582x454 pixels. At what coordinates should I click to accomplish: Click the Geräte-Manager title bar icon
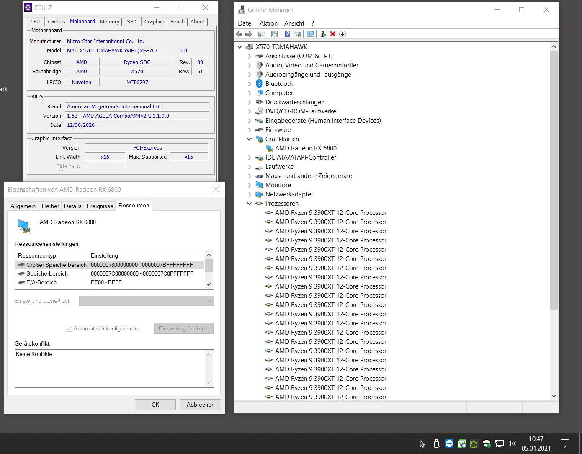242,10
